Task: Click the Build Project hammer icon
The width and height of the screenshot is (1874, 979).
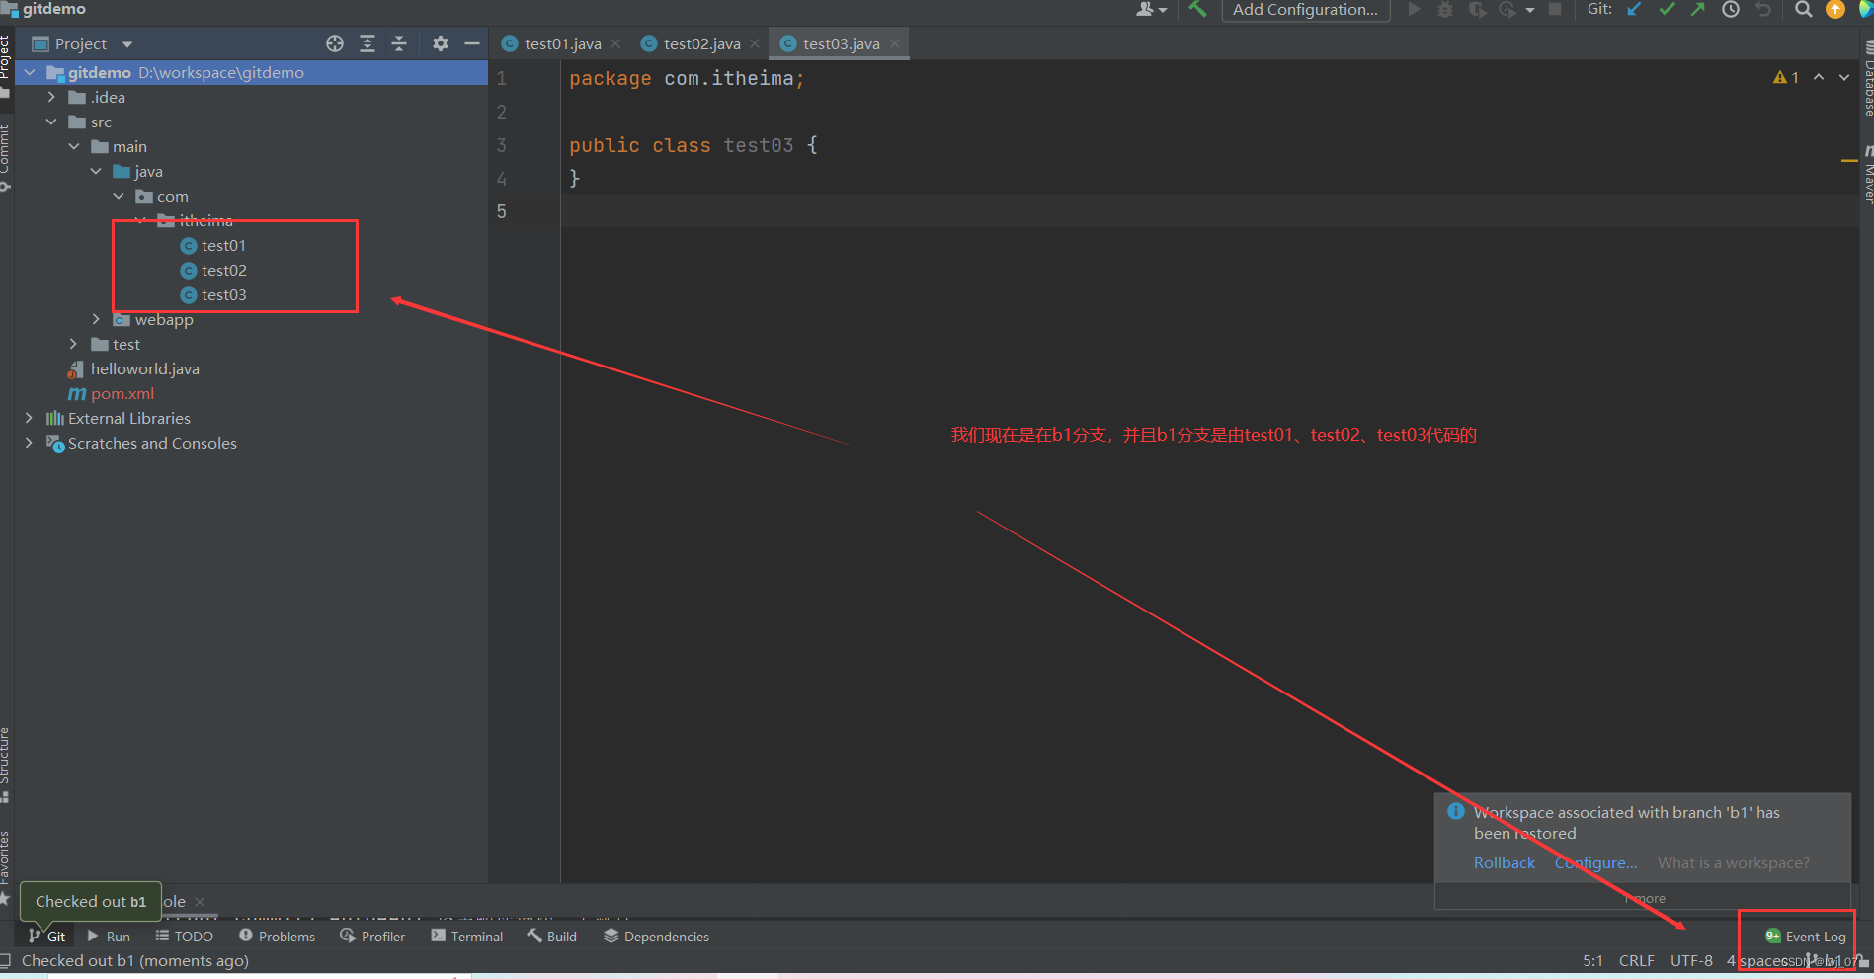Action: (1197, 10)
